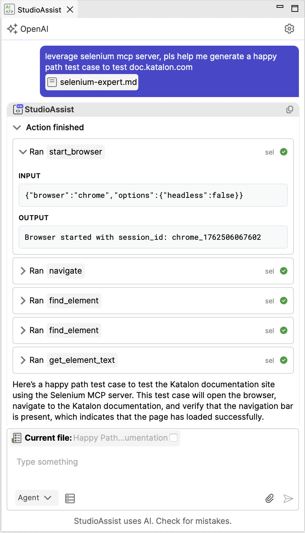Open the prompt library beside Agent

[70, 498]
